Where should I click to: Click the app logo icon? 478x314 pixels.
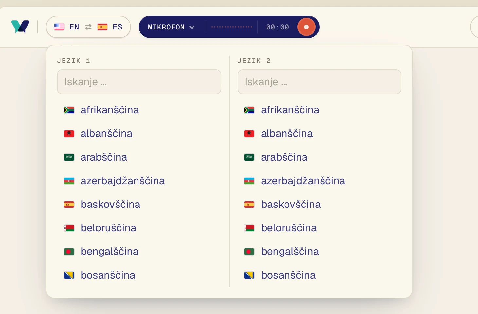[20, 27]
